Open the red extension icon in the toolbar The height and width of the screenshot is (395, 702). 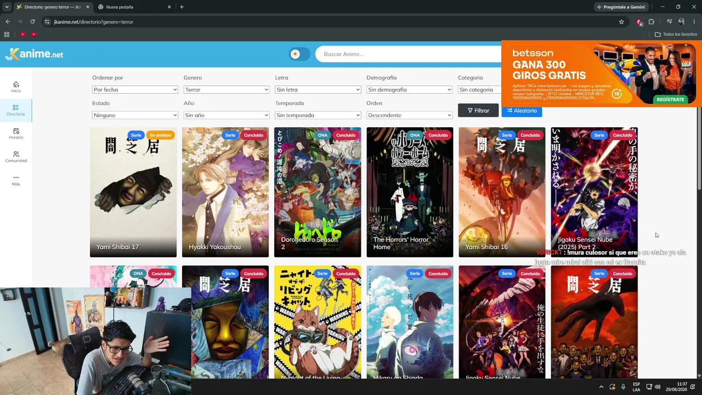tap(639, 22)
